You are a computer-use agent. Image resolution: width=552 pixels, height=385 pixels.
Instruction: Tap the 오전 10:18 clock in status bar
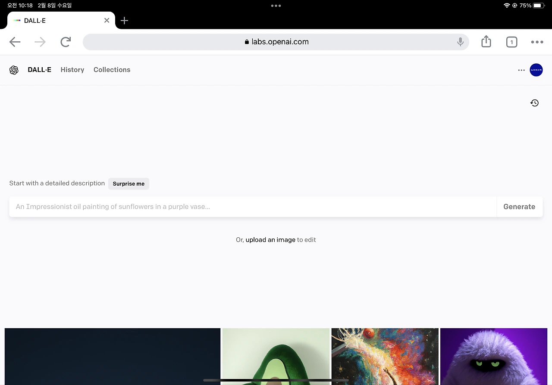pyautogui.click(x=20, y=6)
